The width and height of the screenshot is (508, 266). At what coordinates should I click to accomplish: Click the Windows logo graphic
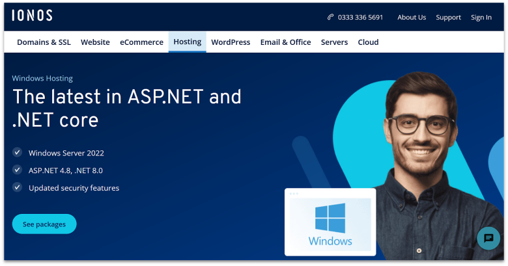pyautogui.click(x=330, y=219)
